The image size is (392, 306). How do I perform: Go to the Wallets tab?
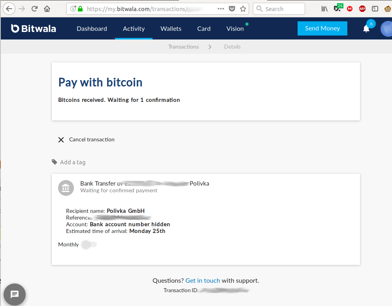click(171, 29)
